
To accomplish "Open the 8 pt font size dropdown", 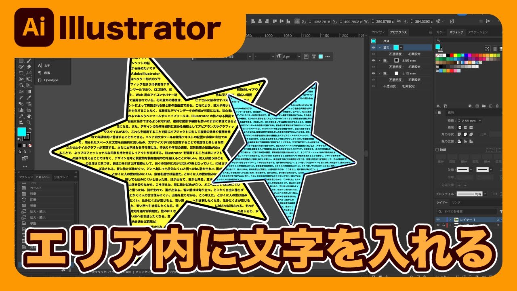I will [299, 57].
